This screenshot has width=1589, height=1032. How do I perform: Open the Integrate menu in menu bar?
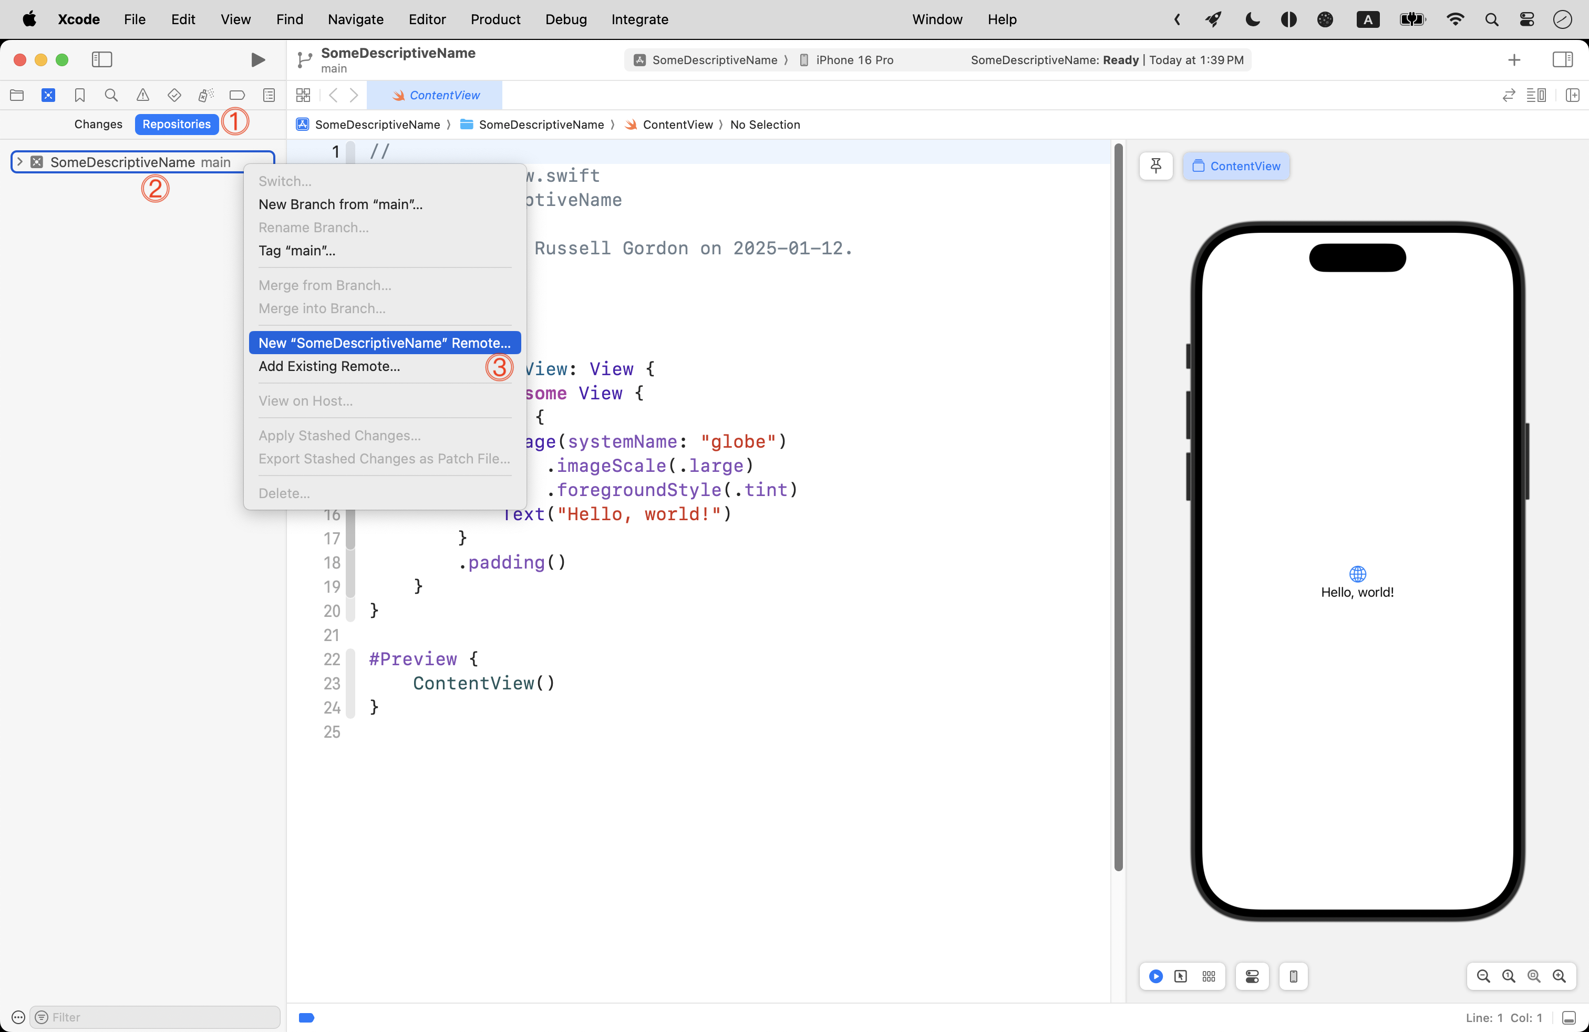639,19
